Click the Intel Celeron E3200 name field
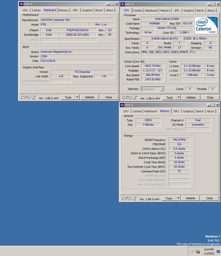 click(x=167, y=19)
